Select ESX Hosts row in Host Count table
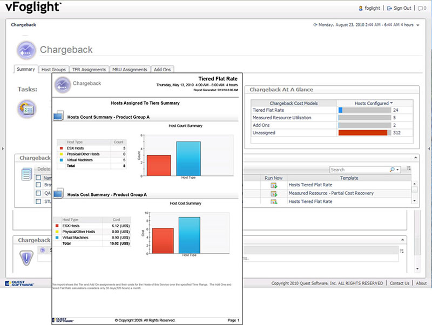 (x=92, y=148)
